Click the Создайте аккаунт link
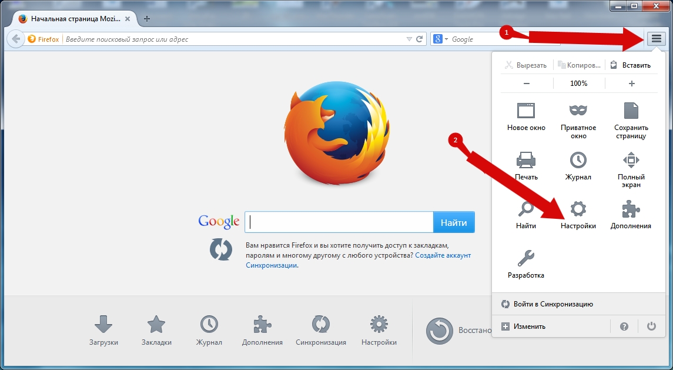The width and height of the screenshot is (673, 370). [443, 255]
